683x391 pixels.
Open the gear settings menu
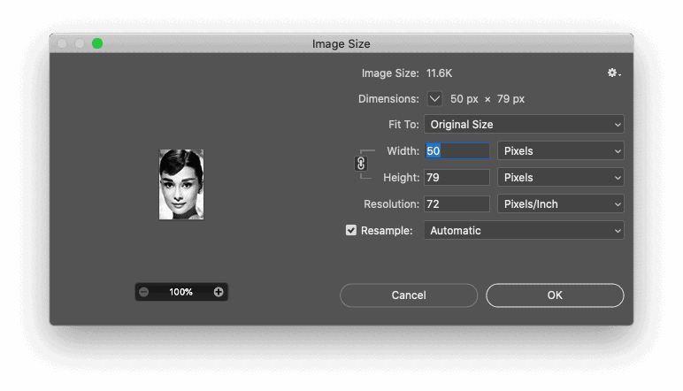point(614,73)
